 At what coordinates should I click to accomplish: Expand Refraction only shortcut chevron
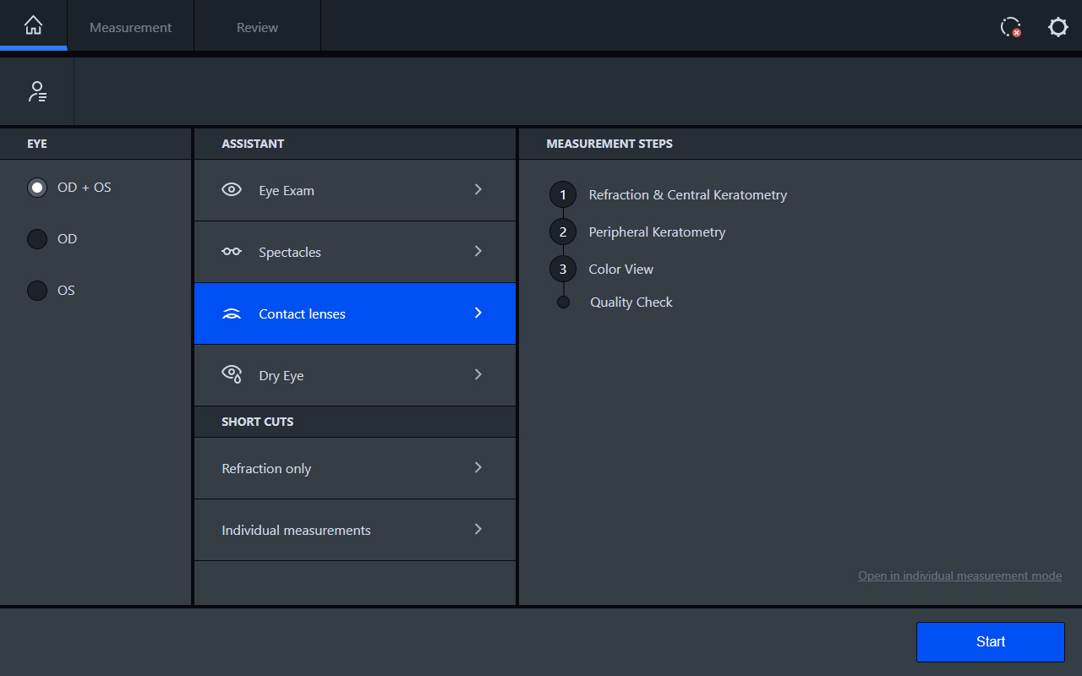(x=478, y=468)
